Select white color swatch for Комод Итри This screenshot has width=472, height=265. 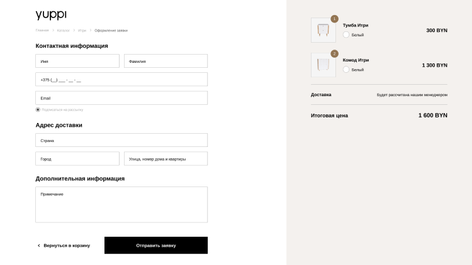click(346, 69)
